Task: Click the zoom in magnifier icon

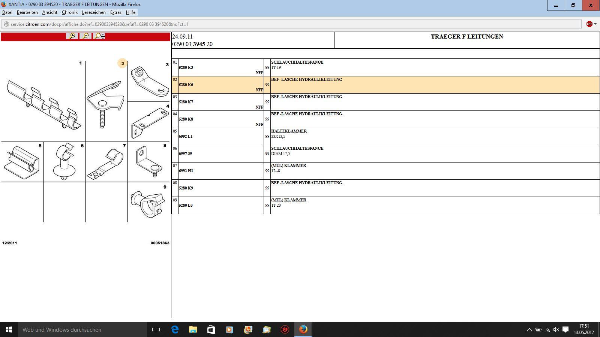Action: tap(72, 36)
